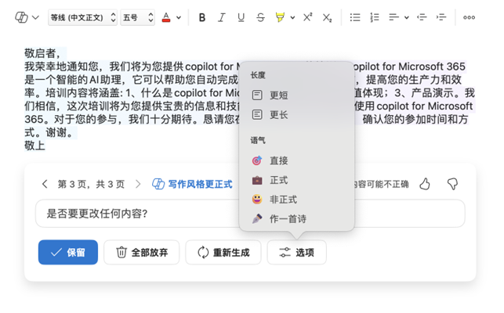The width and height of the screenshot is (504, 313).
Task: Open the Copilot icon menu in toolbar
Action: (x=21, y=17)
